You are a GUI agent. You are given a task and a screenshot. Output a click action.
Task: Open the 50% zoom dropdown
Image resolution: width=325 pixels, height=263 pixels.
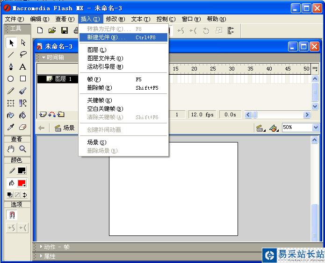click(x=316, y=128)
